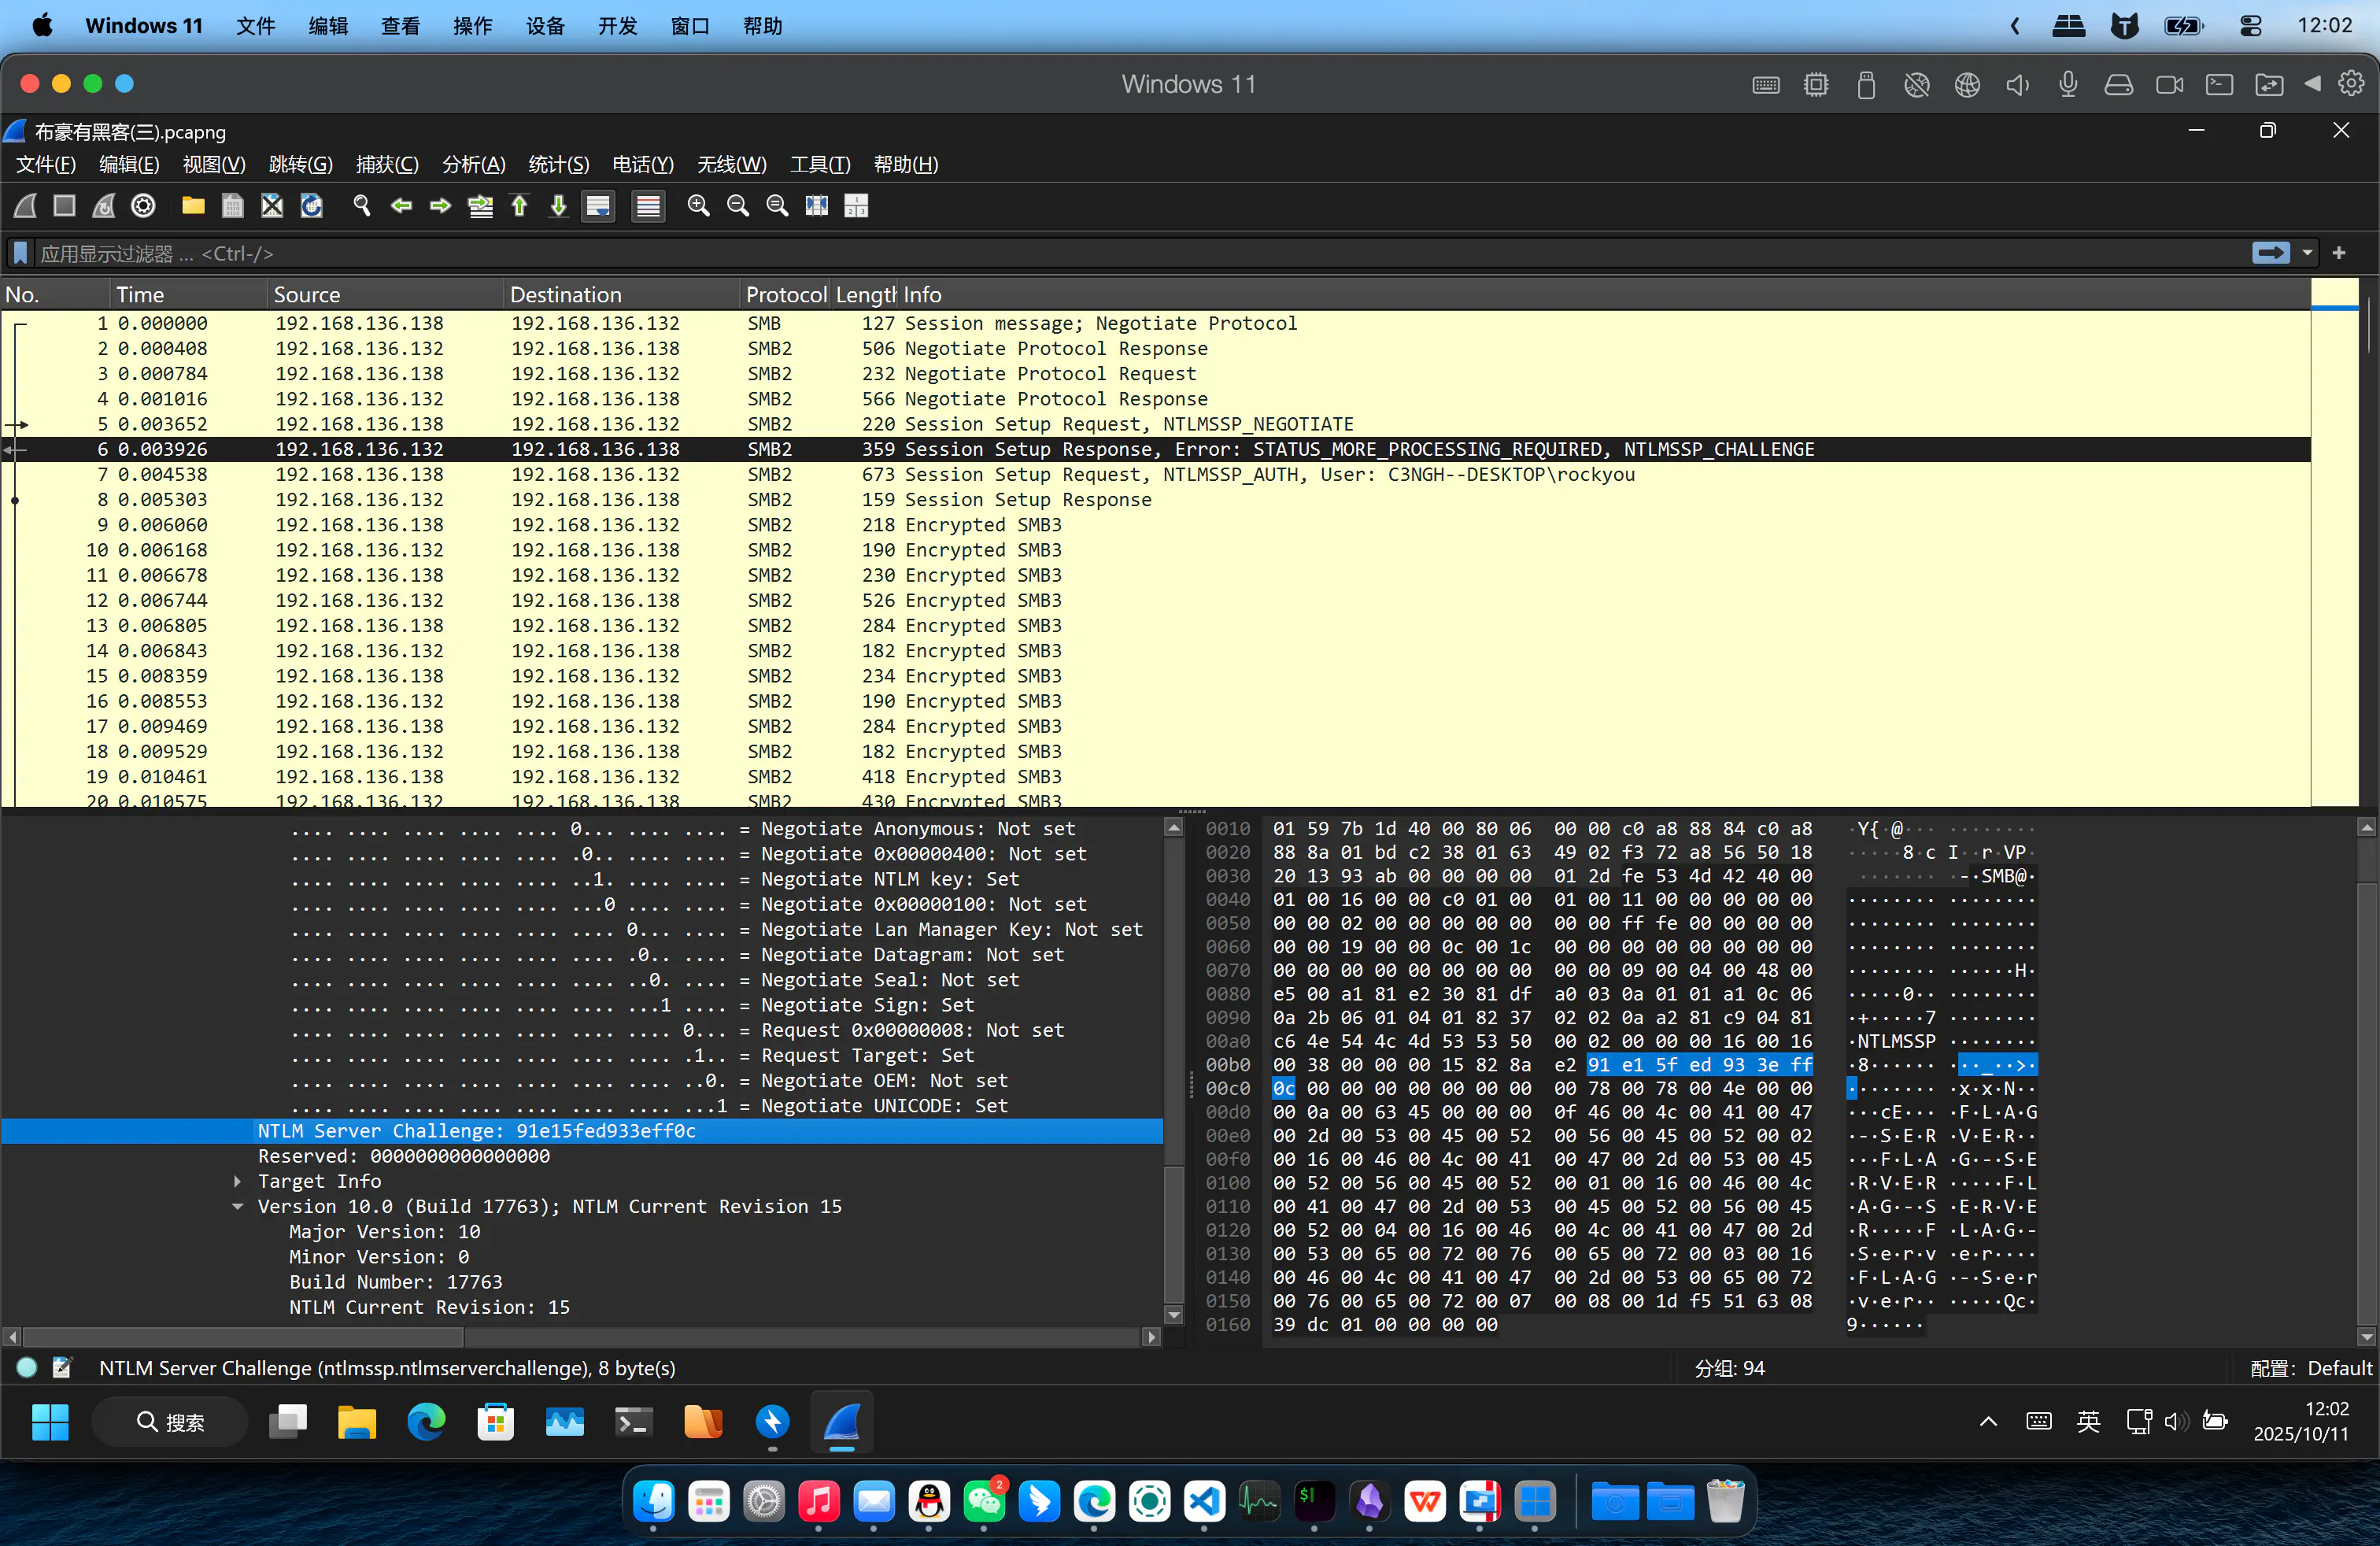This screenshot has height=1546, width=2380.
Task: Click the find packet magnifier icon
Action: (362, 206)
